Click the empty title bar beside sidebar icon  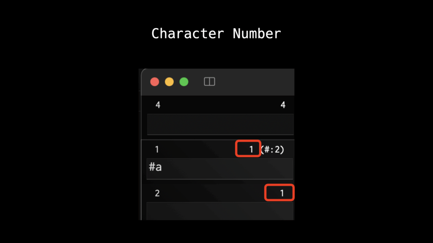(254, 82)
